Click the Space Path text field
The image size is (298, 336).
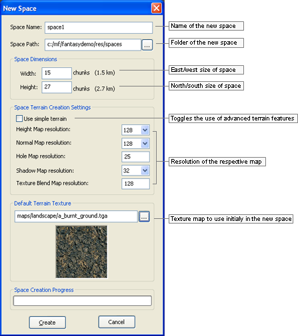[93, 45]
